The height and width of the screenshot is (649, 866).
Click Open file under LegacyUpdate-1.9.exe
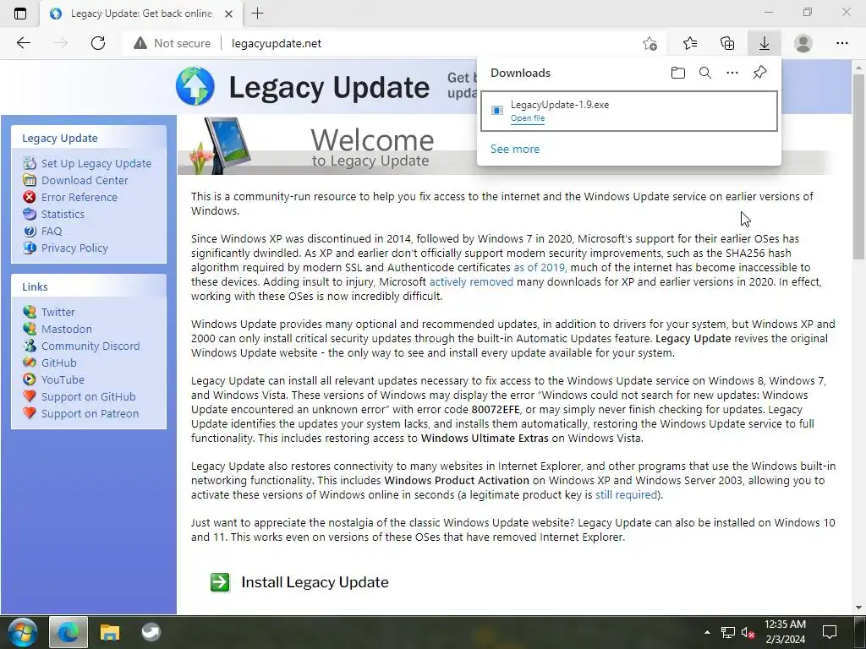pos(528,118)
